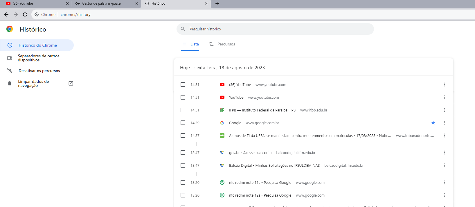Viewport: 475px width, 207px height.
Task: Click the trash icon next to Limpar dados
Action: coord(10,83)
